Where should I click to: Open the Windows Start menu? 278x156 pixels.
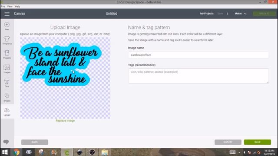pyautogui.click(x=5, y=152)
